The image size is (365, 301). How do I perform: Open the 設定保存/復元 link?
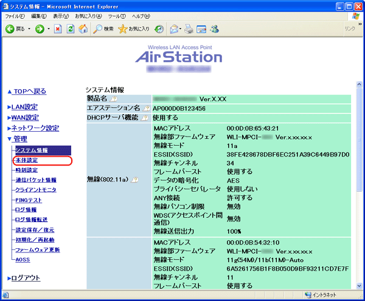35,230
